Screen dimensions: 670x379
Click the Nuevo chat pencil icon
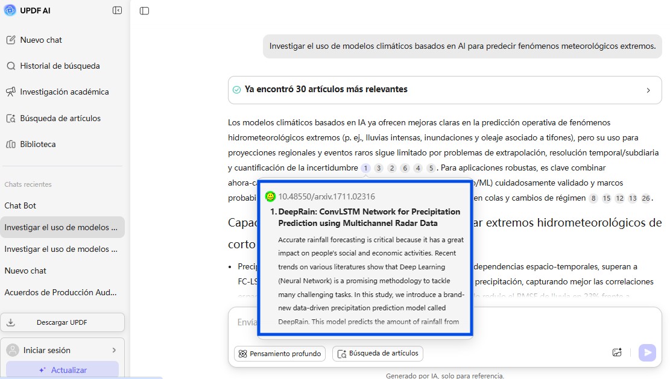point(11,40)
